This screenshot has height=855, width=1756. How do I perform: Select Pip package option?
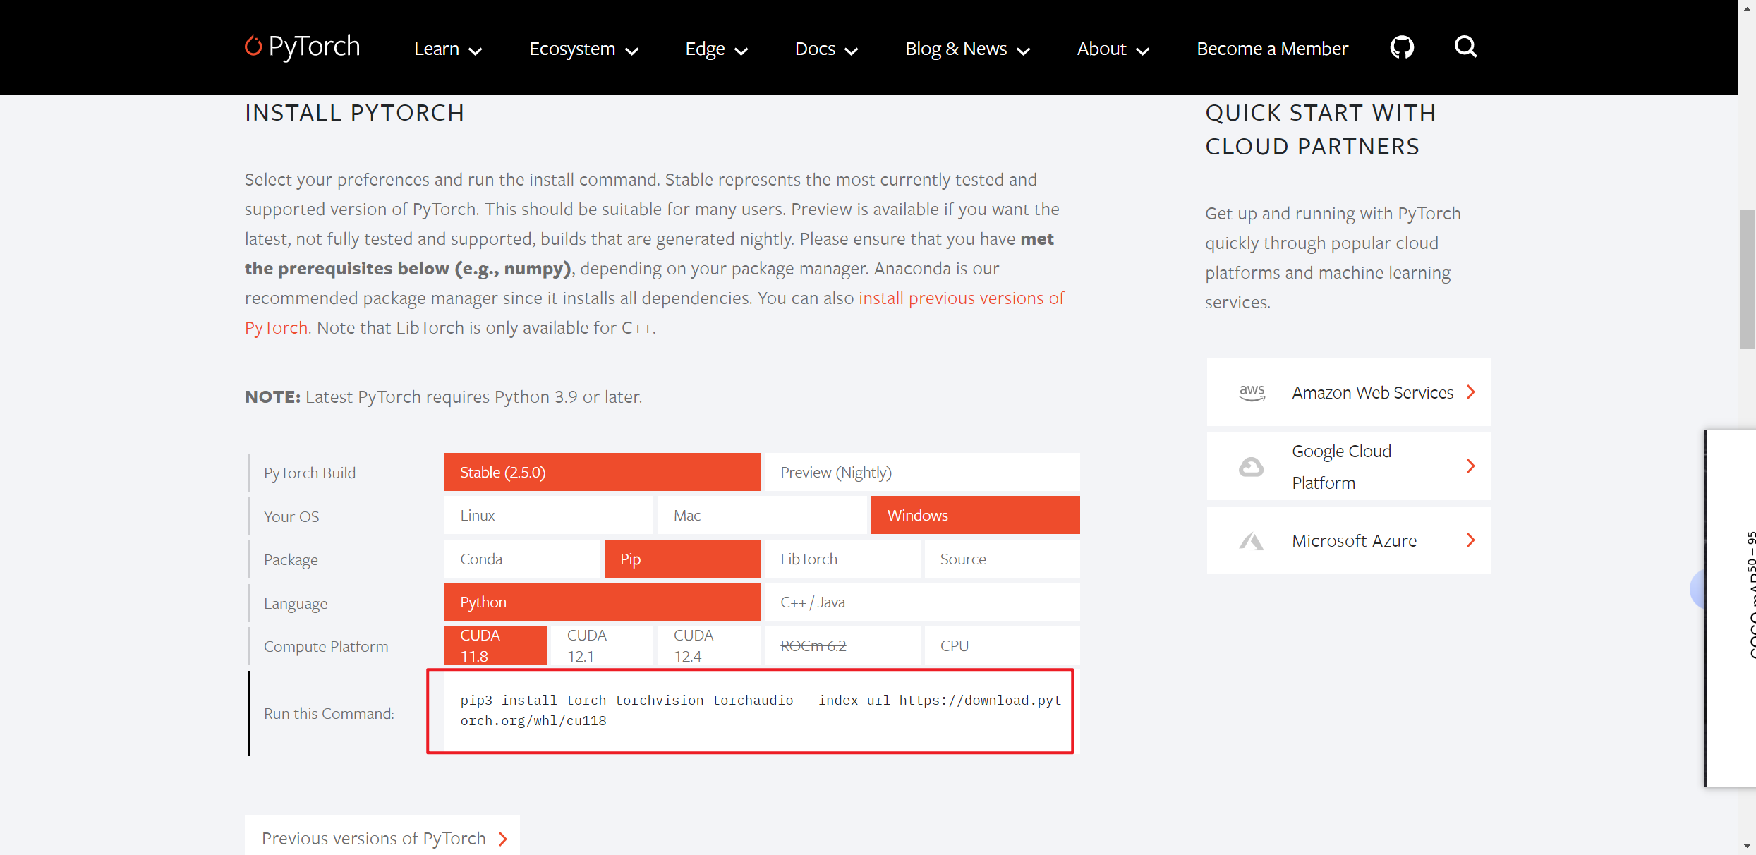click(682, 559)
